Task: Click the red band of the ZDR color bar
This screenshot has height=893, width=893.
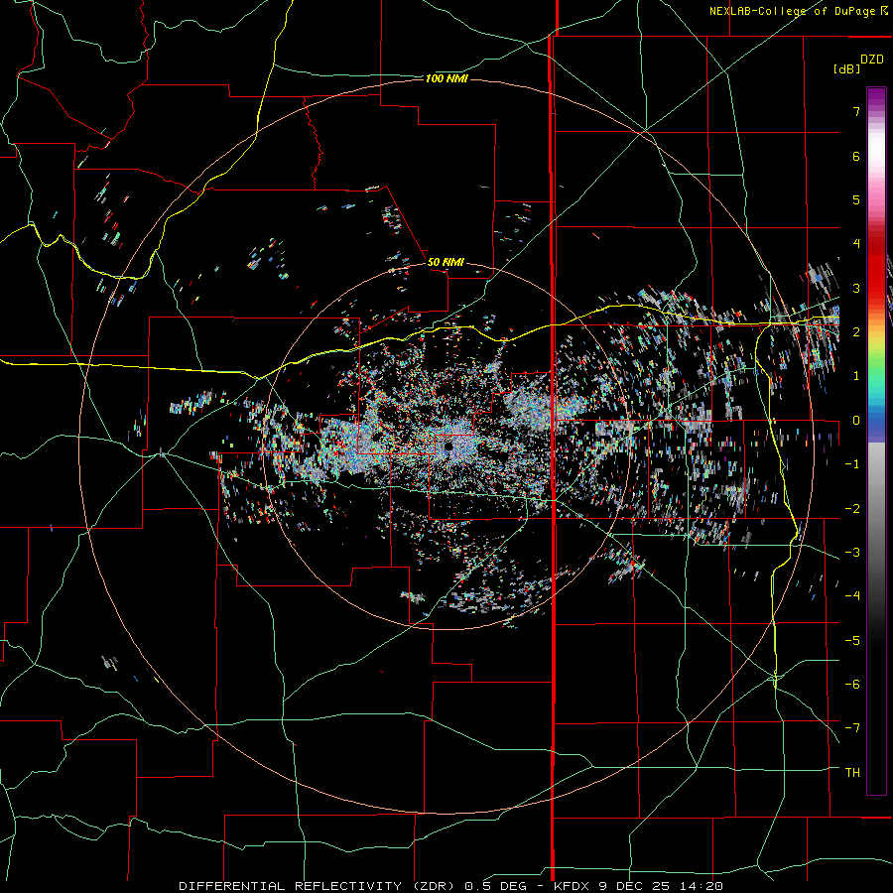Action: (x=876, y=268)
